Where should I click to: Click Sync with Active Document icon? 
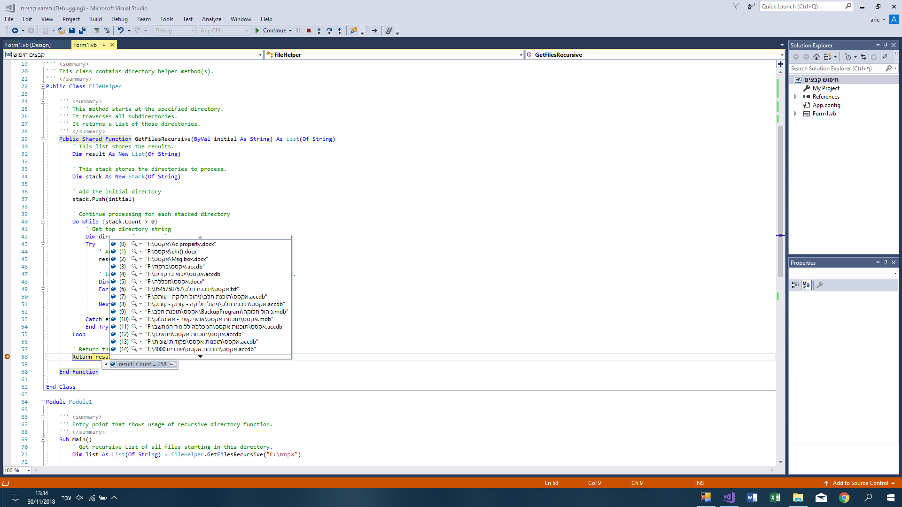click(863, 57)
